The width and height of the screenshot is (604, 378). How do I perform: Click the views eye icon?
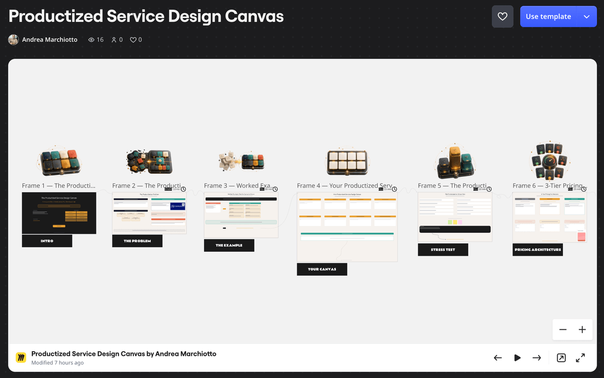coord(92,40)
